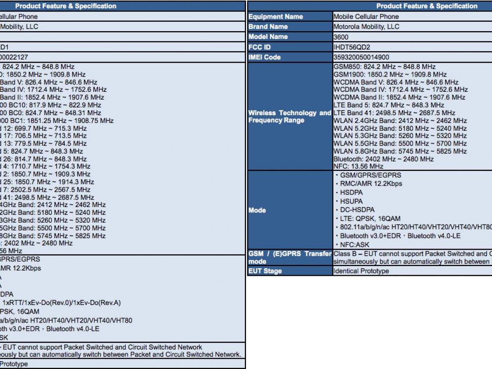
Task: Select the "FCC ID" label cell
Action: pos(260,47)
